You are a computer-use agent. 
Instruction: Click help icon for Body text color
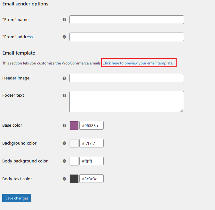point(64,179)
